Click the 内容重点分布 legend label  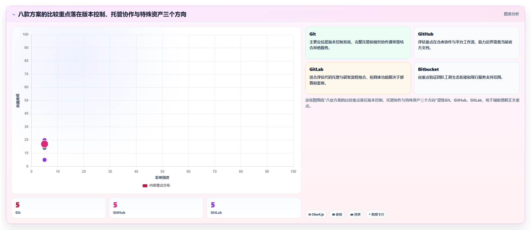point(160,185)
